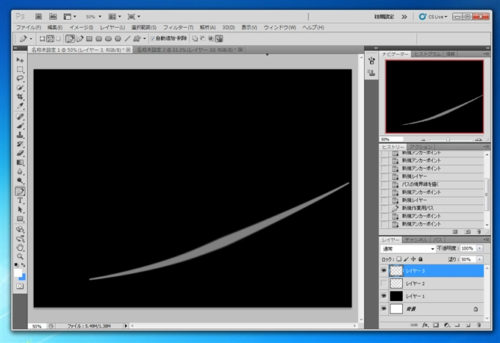Switch to the ヒストグラム tab

(427, 54)
